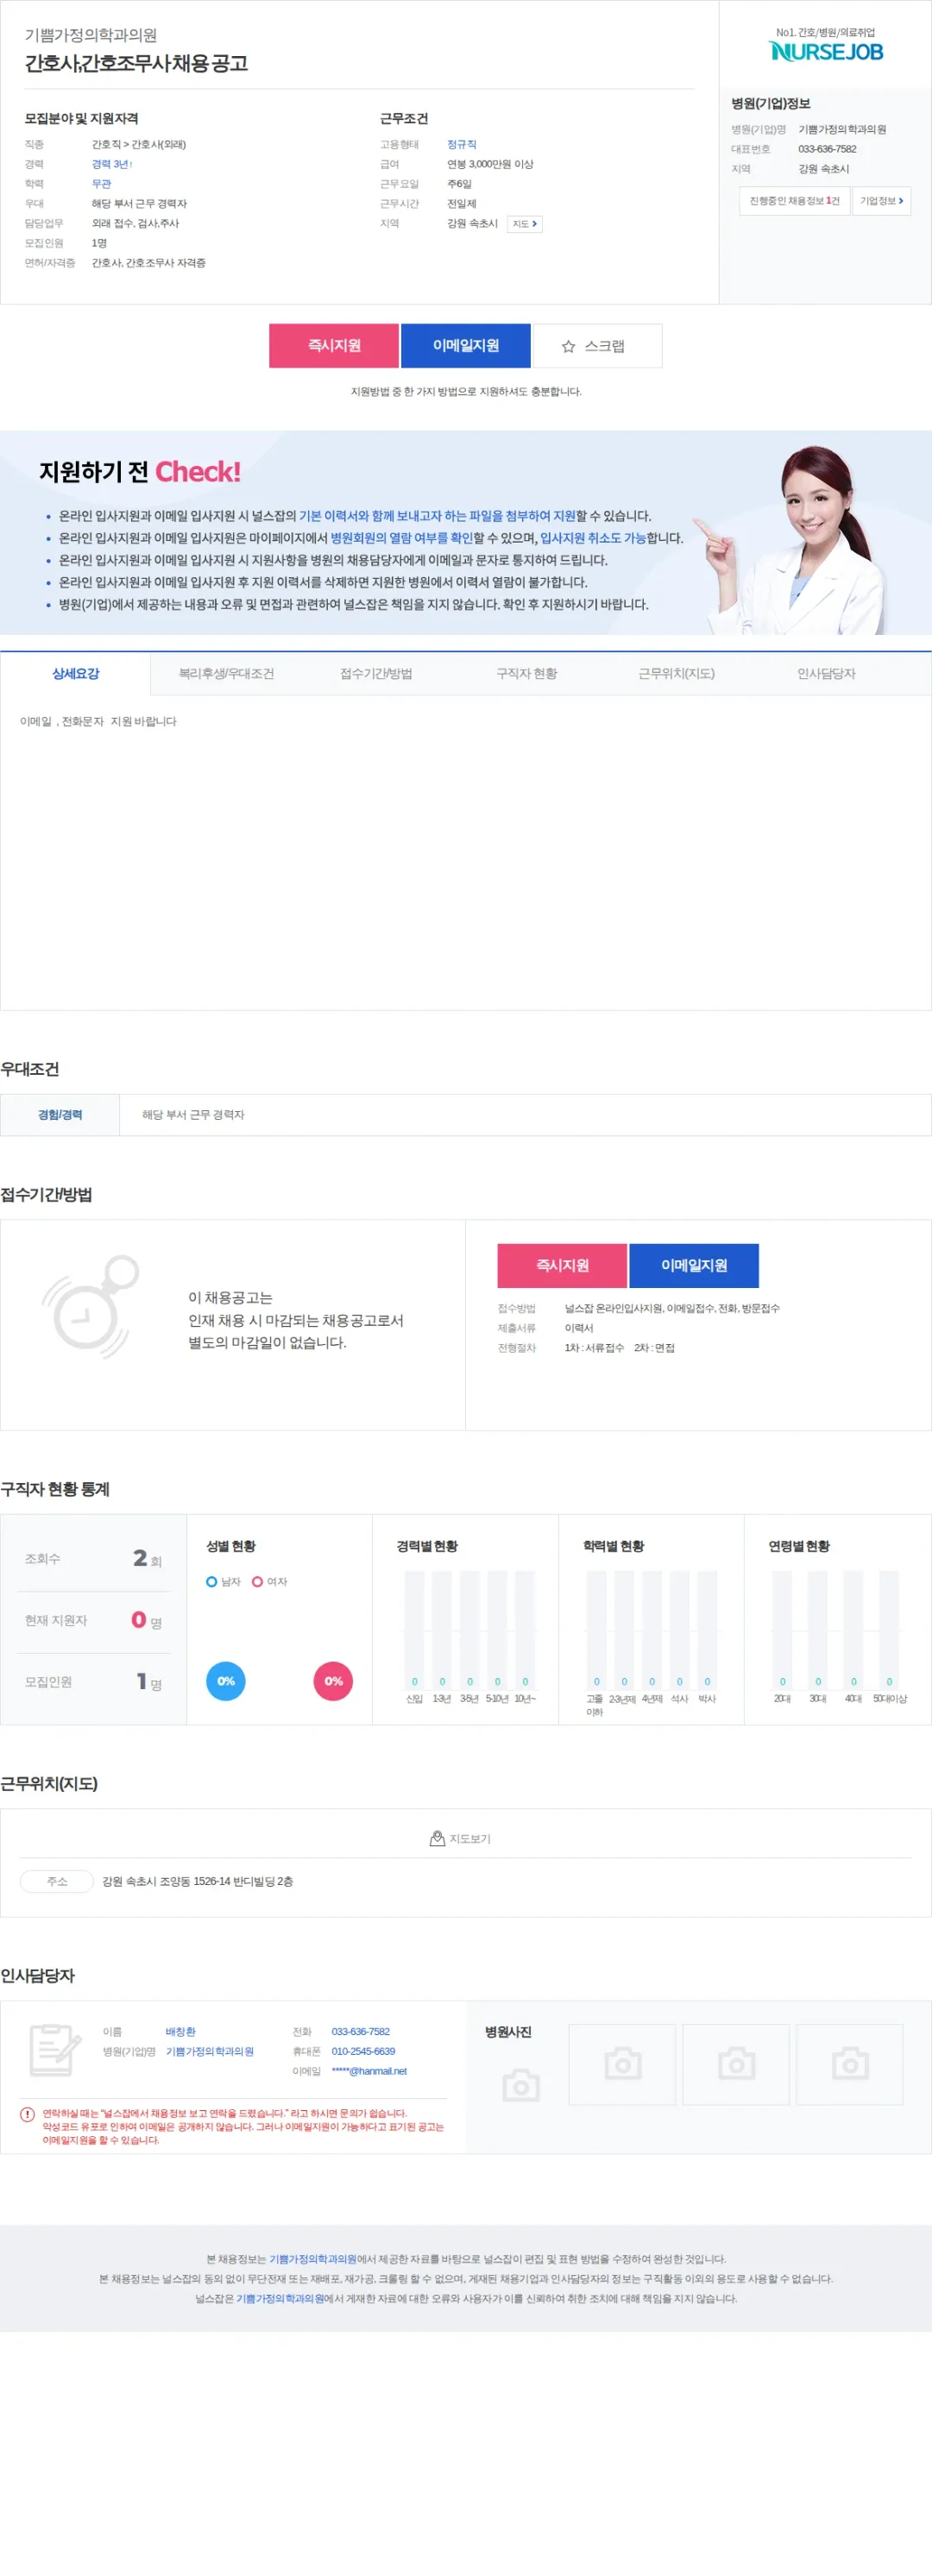Click 이메일지원 in the 접수기간/방법 section
The width and height of the screenshot is (932, 2576).
pyautogui.click(x=694, y=1265)
